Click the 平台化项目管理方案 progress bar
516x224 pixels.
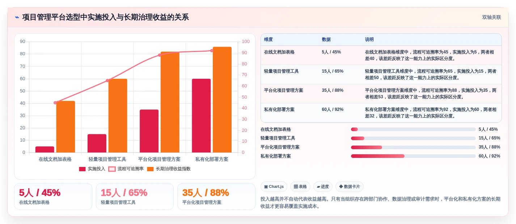413,147
